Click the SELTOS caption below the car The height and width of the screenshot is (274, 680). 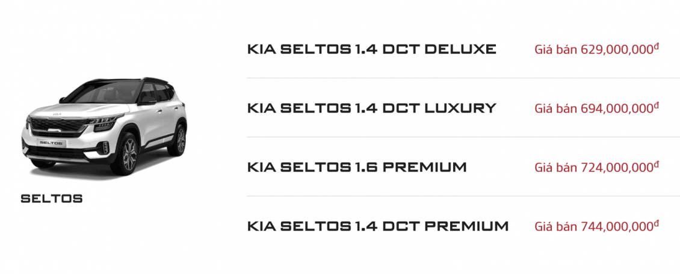coord(52,199)
